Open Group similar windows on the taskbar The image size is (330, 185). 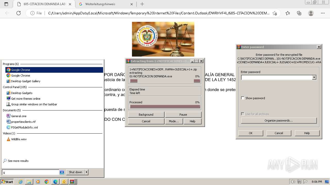click(54, 104)
